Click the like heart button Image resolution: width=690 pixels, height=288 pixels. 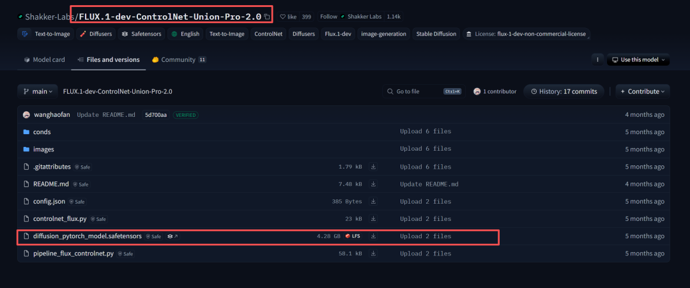[289, 17]
